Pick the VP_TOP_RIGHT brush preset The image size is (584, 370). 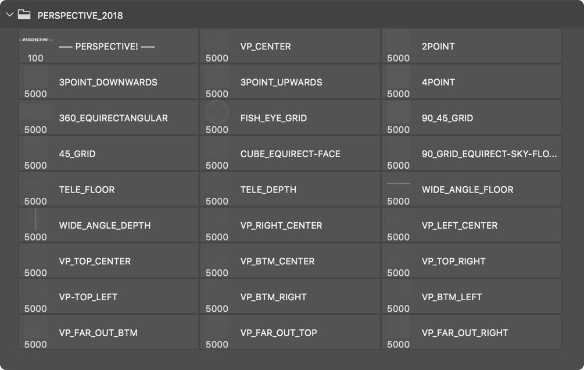[471, 261]
